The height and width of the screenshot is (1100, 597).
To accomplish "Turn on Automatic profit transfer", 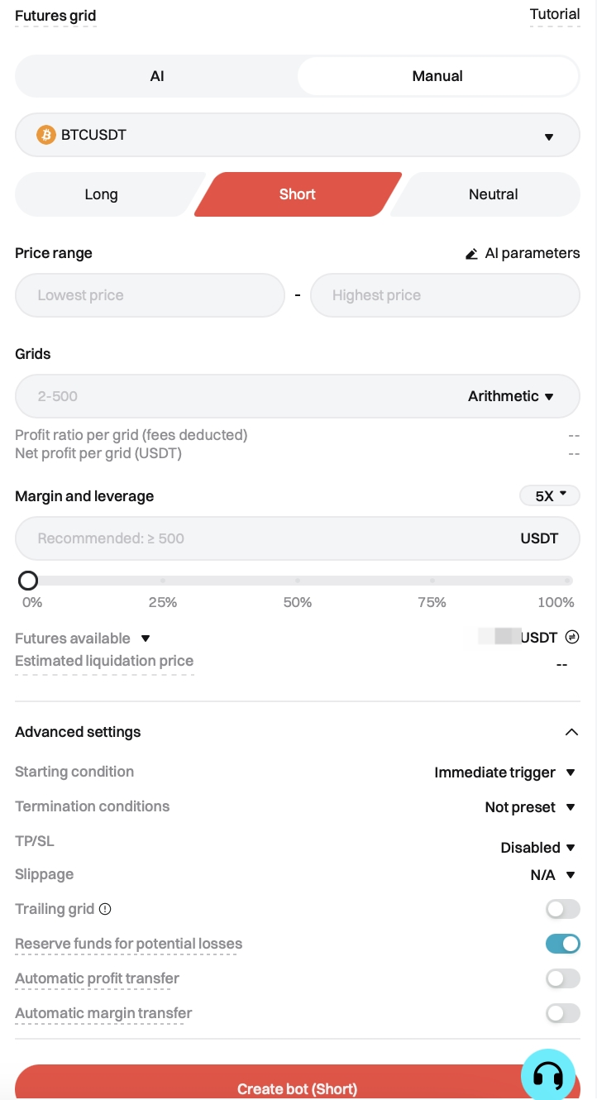I will coord(562,978).
